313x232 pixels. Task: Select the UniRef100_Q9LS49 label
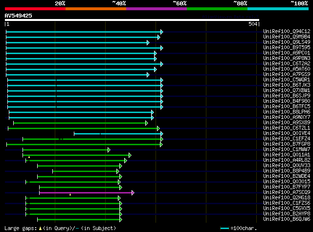pyautogui.click(x=287, y=42)
